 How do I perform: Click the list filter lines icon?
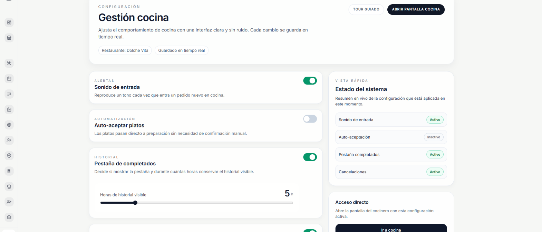tap(9, 94)
